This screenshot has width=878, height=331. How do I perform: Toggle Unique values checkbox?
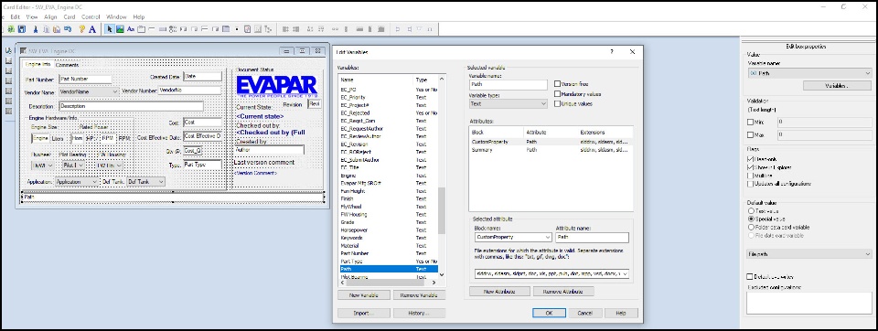click(x=557, y=103)
